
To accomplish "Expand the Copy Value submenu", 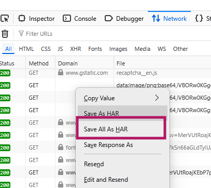I will (x=122, y=98).
